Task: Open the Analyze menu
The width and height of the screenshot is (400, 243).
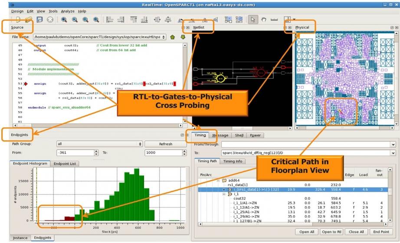Action: tap(68, 11)
